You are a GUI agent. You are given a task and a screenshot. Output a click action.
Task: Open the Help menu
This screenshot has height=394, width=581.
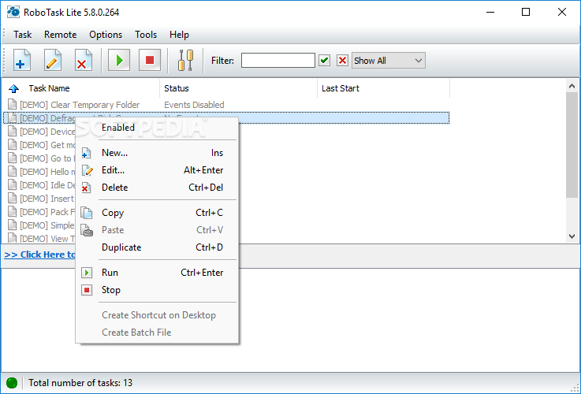click(179, 35)
